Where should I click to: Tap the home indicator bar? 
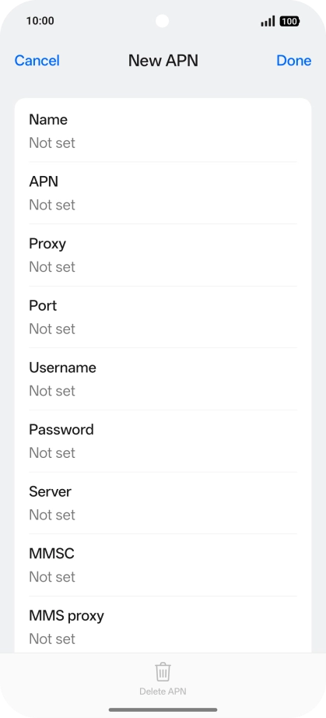163,709
